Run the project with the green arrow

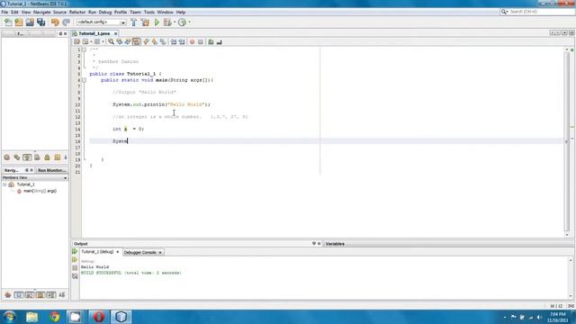[x=157, y=22]
